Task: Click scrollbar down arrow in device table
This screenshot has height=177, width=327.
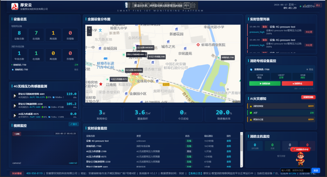Action: tap(242, 166)
